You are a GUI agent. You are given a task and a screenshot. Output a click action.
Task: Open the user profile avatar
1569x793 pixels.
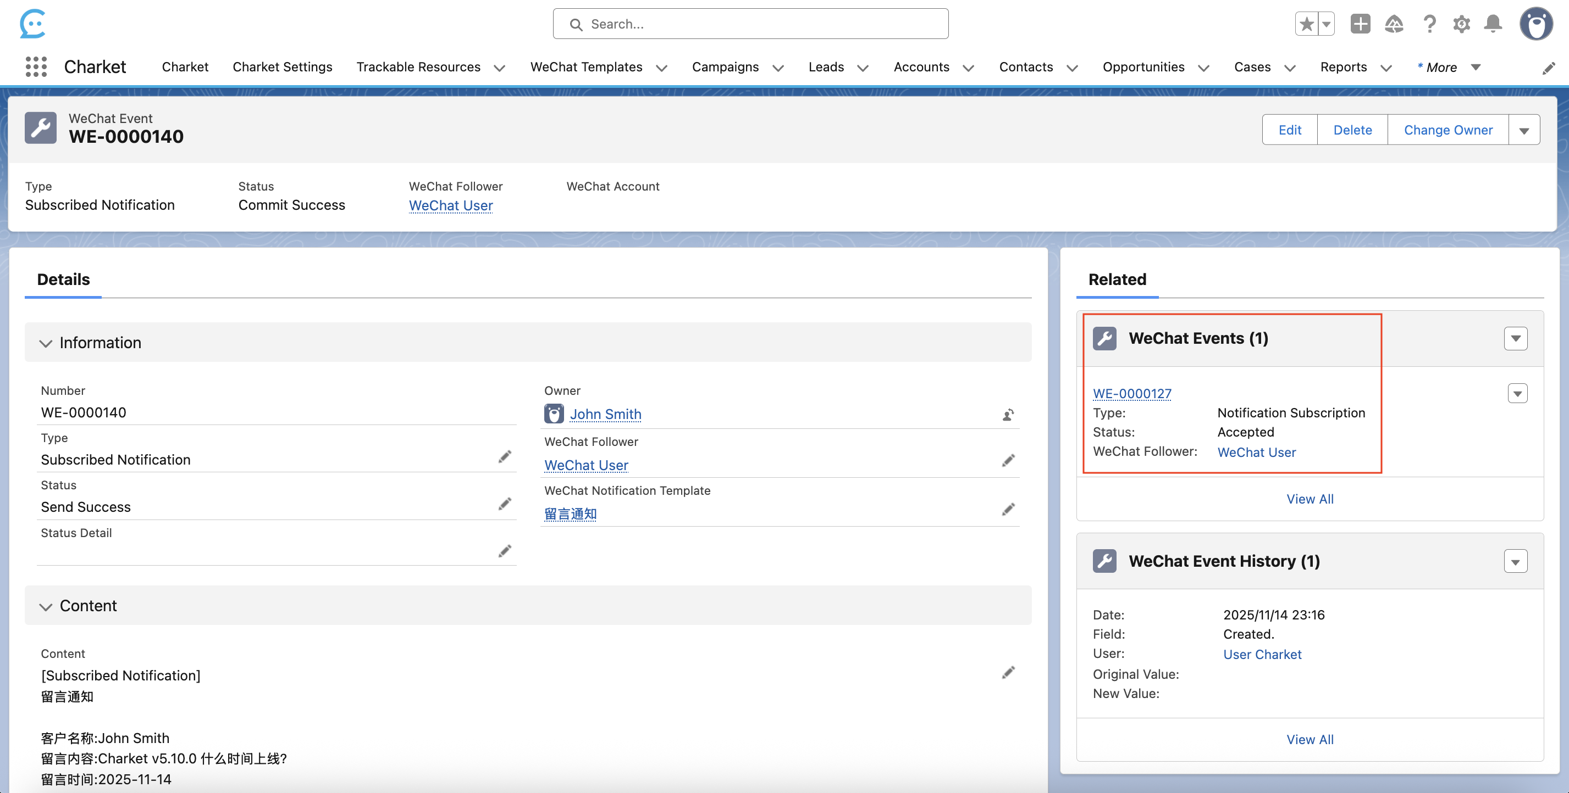1535,24
